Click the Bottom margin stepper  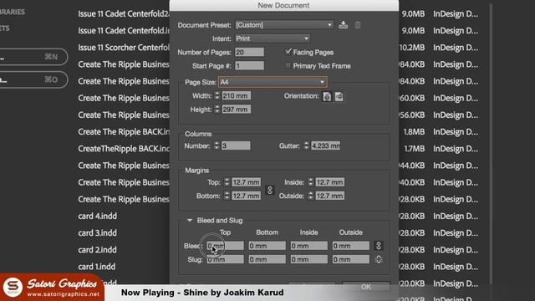(227, 196)
